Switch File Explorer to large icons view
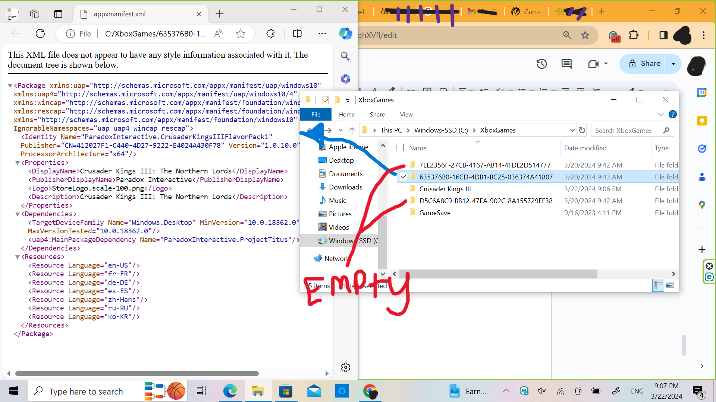The image size is (716, 402). point(671,285)
